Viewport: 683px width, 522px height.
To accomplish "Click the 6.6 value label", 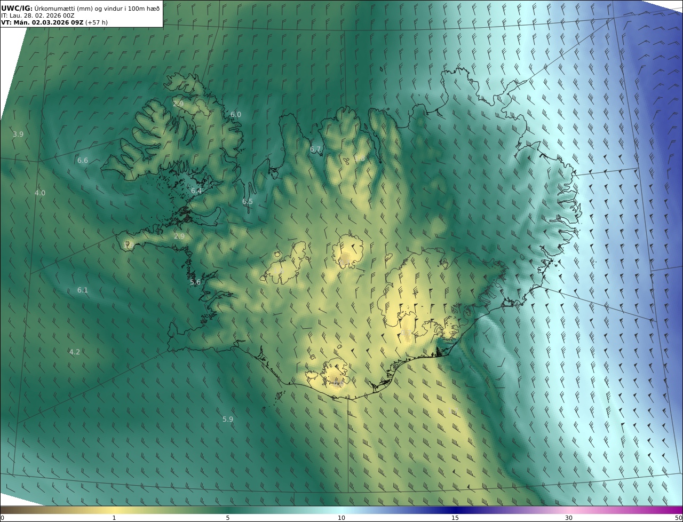I will tap(83, 161).
